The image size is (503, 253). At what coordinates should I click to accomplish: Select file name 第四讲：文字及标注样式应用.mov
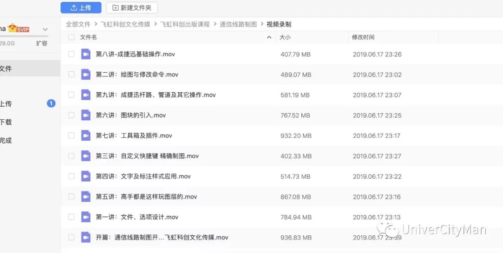tap(143, 176)
